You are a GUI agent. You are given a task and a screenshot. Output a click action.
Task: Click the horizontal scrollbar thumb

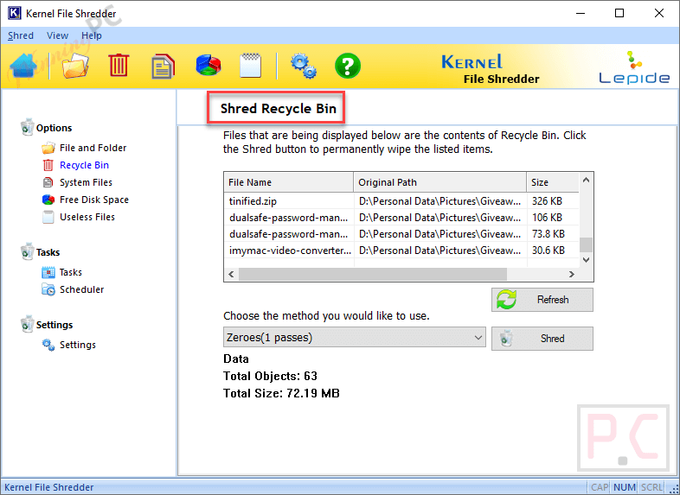click(373, 274)
